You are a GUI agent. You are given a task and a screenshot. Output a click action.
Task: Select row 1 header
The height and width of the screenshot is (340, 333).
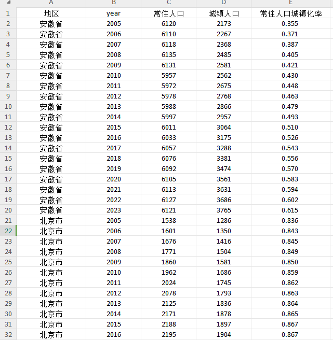pyautogui.click(x=8, y=13)
